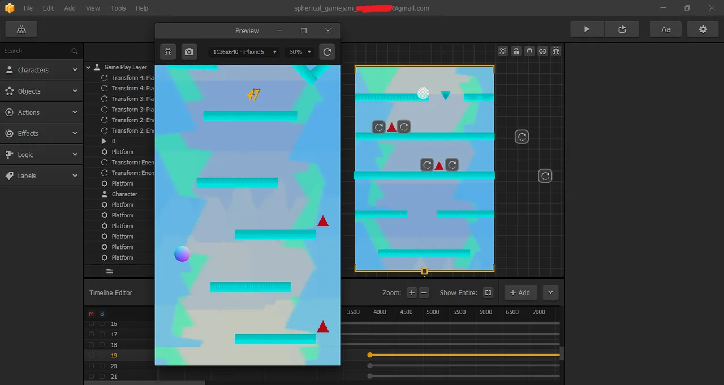Expand the Effects section
The height and width of the screenshot is (385, 724).
click(41, 133)
